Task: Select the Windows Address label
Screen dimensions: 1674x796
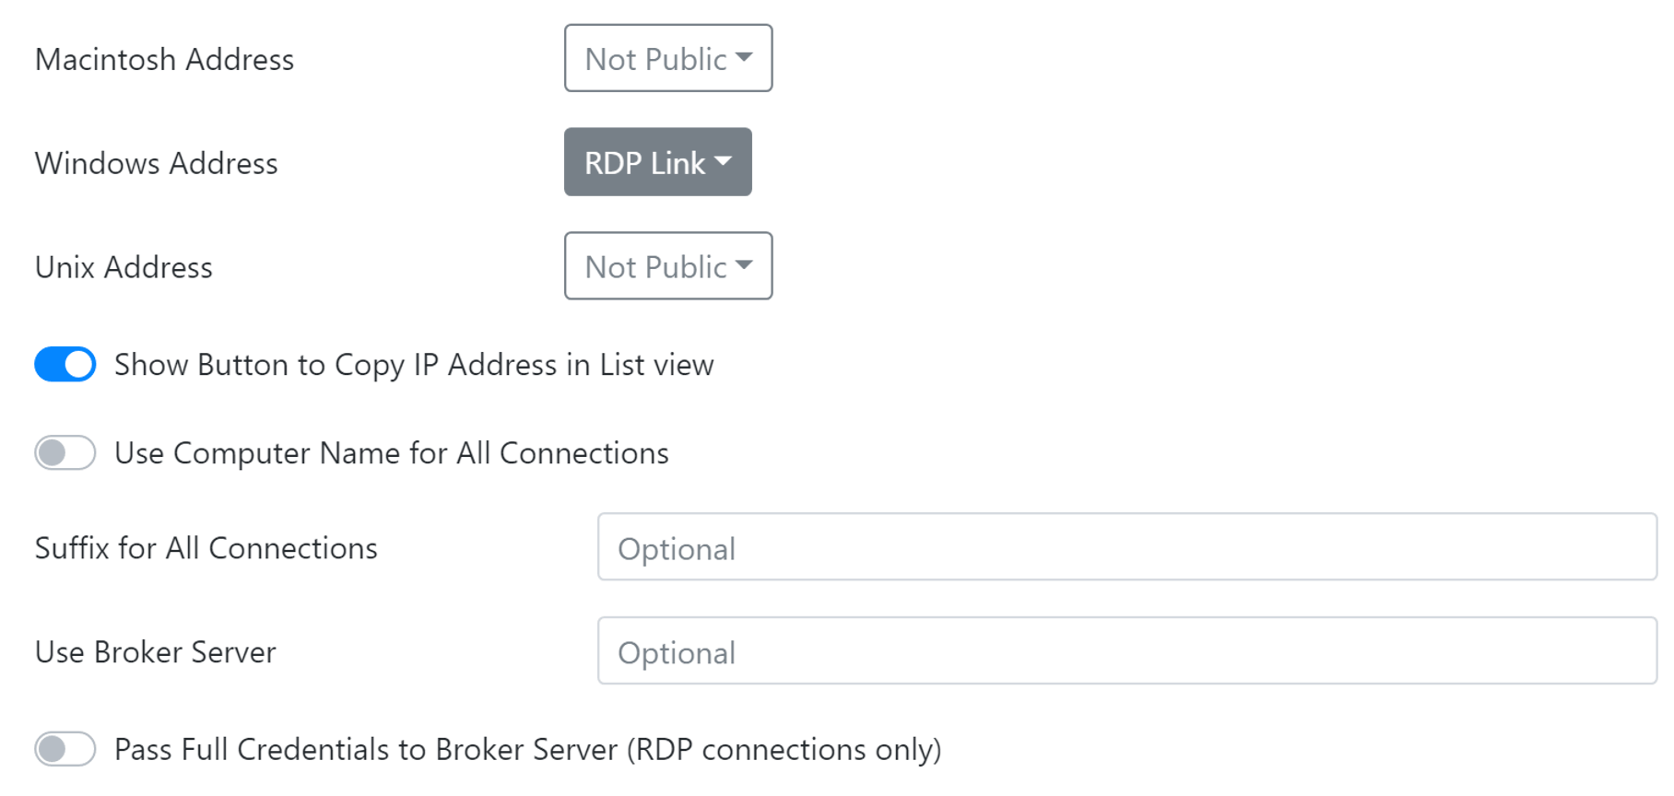Action: tap(155, 163)
